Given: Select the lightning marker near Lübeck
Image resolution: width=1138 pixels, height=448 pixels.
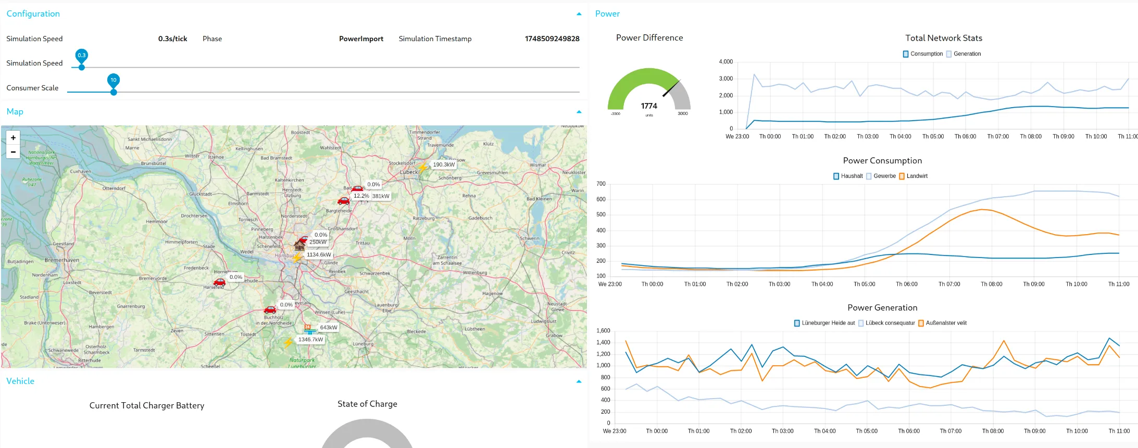Looking at the screenshot, I should pos(423,167).
